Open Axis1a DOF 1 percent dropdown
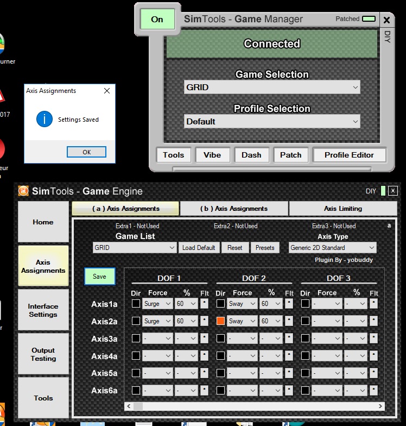406x426 pixels. click(186, 303)
